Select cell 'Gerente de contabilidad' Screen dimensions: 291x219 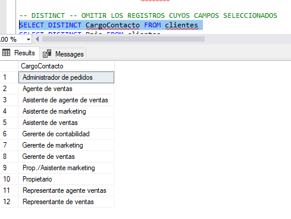(66, 134)
